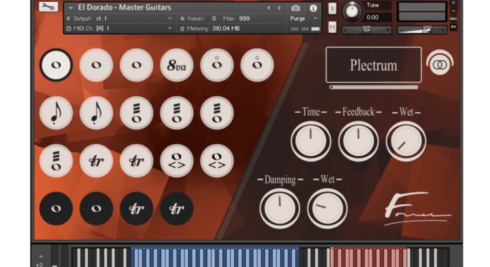This screenshot has width=490, height=267.
Task: Select the first eighth-note articulation button
Action: (56, 113)
